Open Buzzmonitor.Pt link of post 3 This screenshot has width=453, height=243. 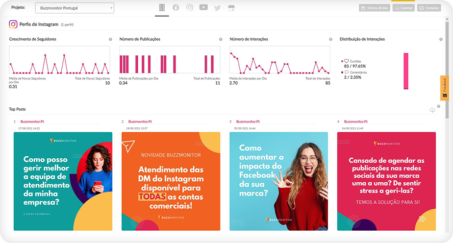pos(248,121)
